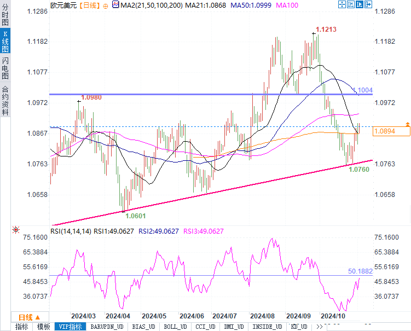Click the crosshair cursor icon
Screen dimensions: 411x331
pyautogui.click(x=342, y=4)
